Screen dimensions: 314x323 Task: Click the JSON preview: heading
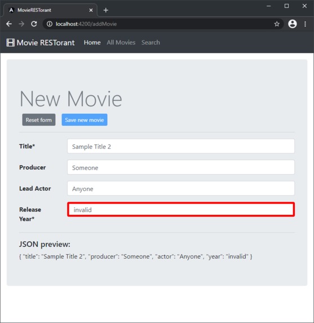pyautogui.click(x=45, y=244)
